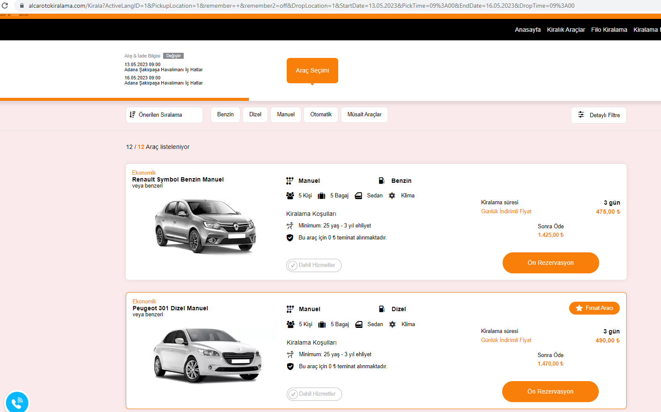Click the luggage icon on Renault Symbol card
Screen dimensions: 661x412
click(321, 196)
